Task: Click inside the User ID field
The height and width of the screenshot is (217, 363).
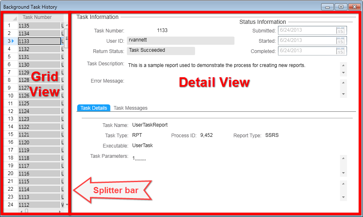Action: pos(180,40)
